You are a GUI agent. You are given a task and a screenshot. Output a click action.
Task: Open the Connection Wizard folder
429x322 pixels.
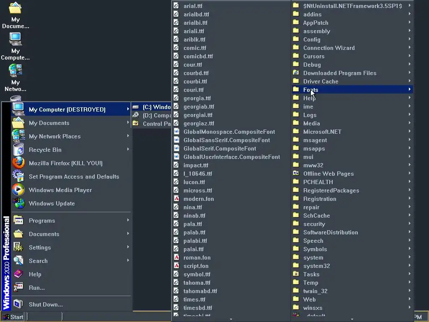(352, 48)
